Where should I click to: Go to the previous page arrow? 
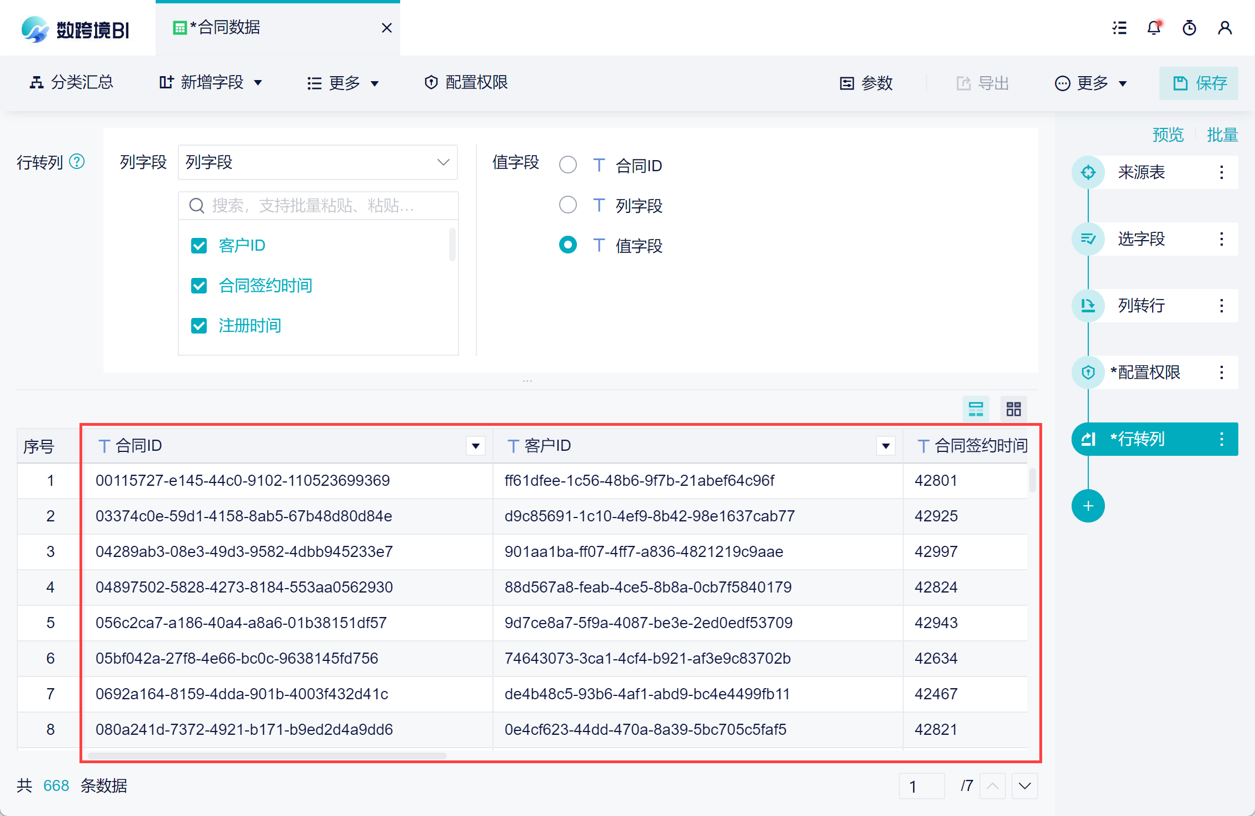(993, 786)
